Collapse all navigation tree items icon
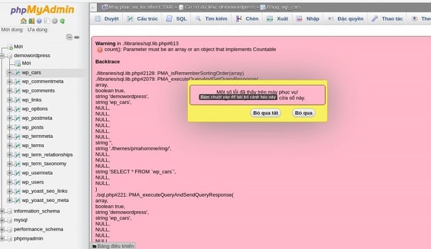 [70, 37]
